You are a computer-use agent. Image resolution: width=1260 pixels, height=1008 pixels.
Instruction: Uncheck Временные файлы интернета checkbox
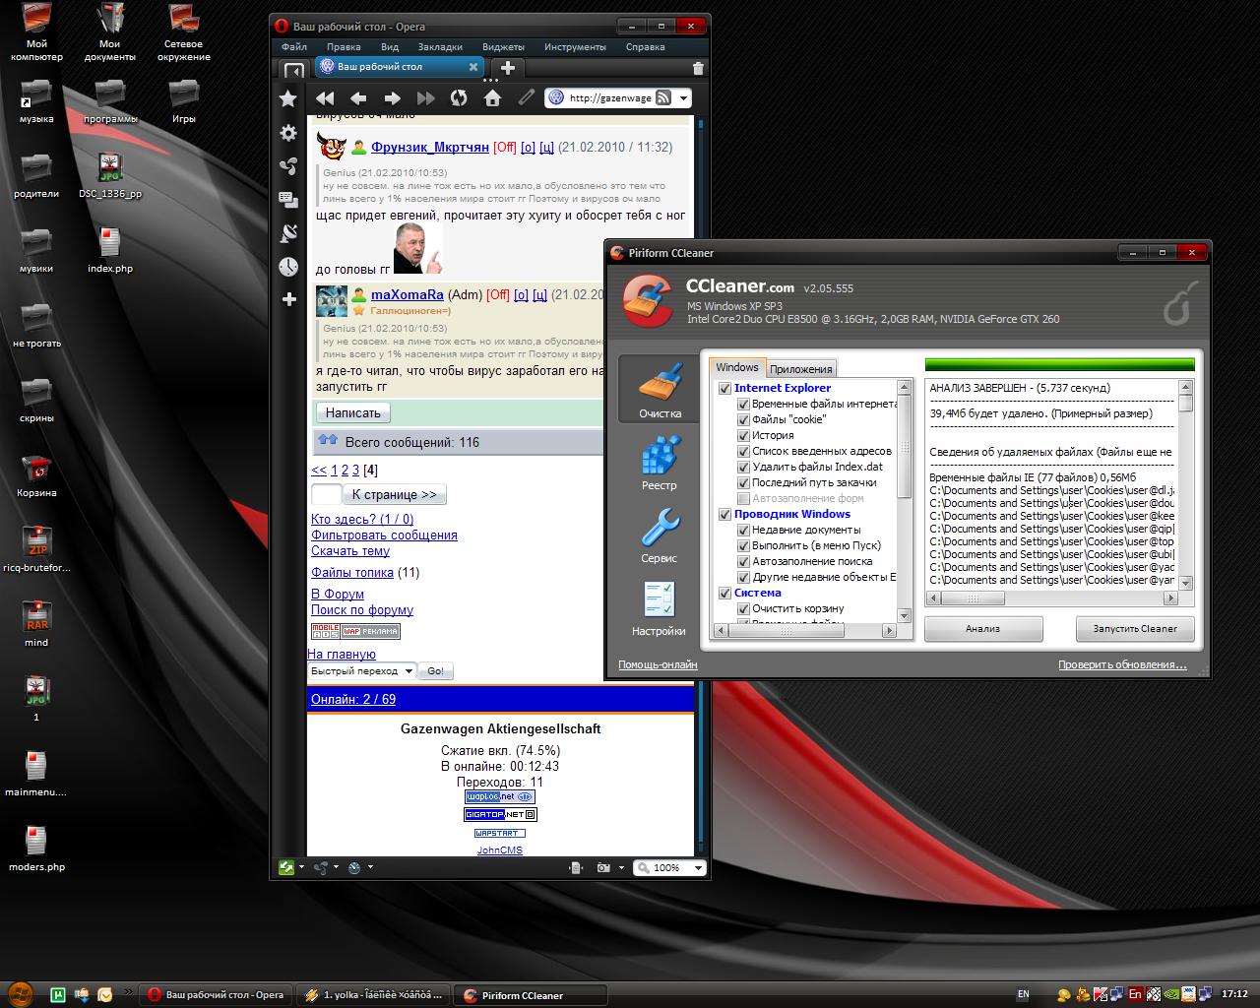pyautogui.click(x=744, y=404)
